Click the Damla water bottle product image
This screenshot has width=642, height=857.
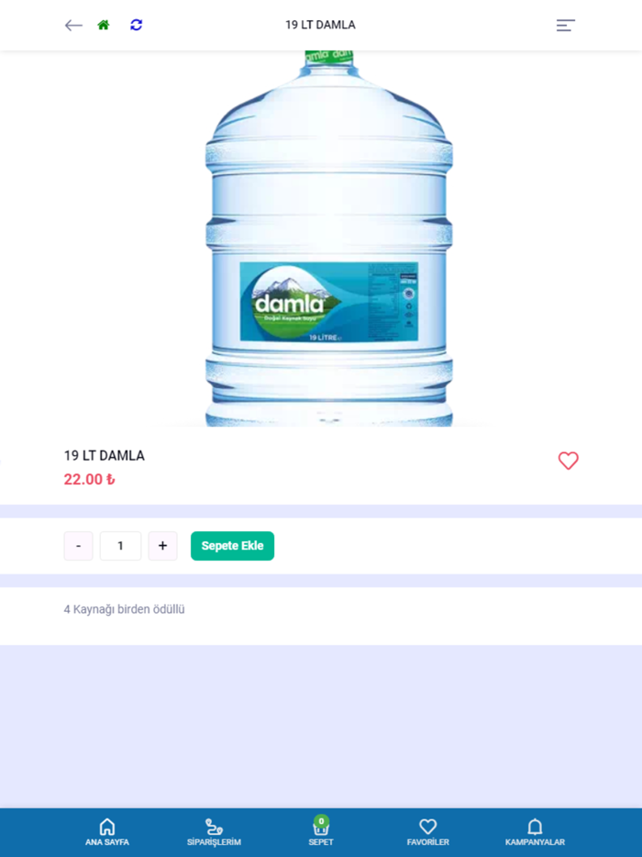pos(328,239)
